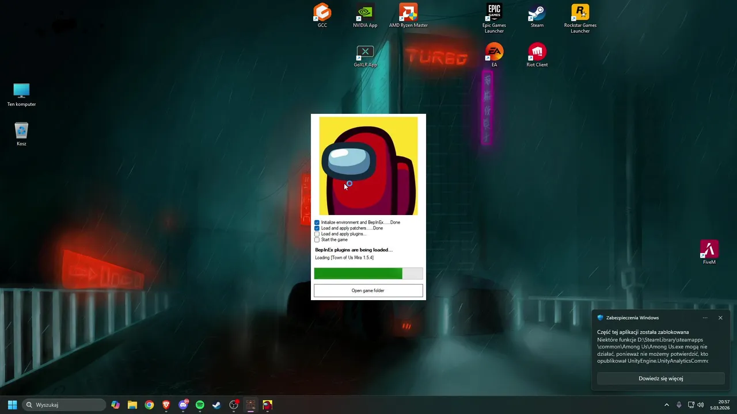Open the GoXLR App shortcut
Viewport: 737px width, 414px height.
tap(365, 56)
